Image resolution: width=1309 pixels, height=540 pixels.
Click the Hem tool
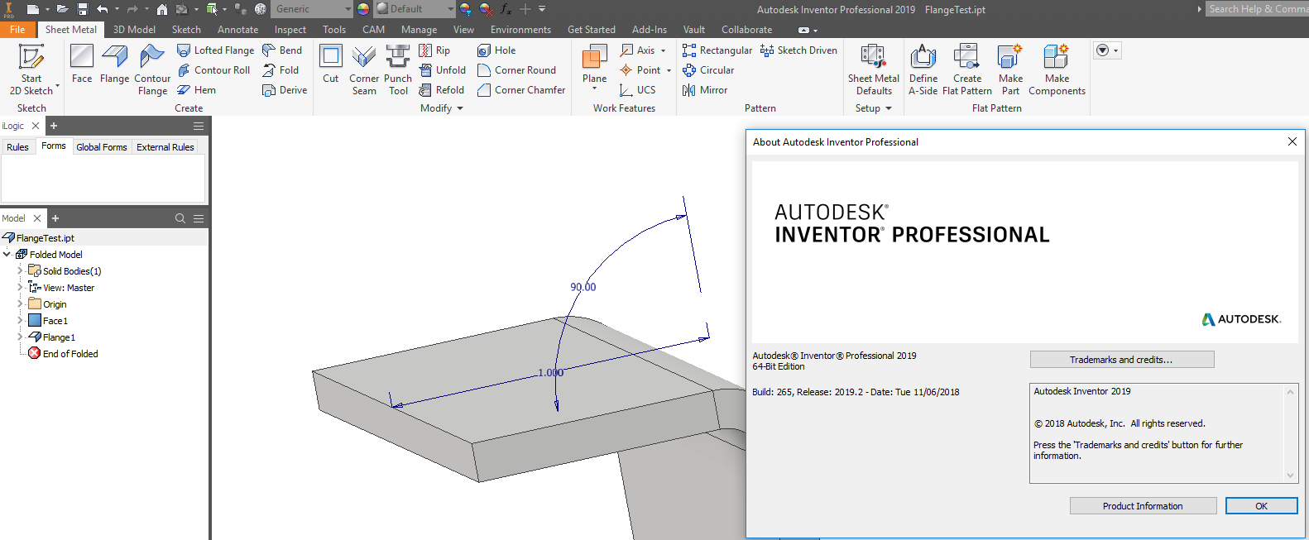(x=197, y=90)
